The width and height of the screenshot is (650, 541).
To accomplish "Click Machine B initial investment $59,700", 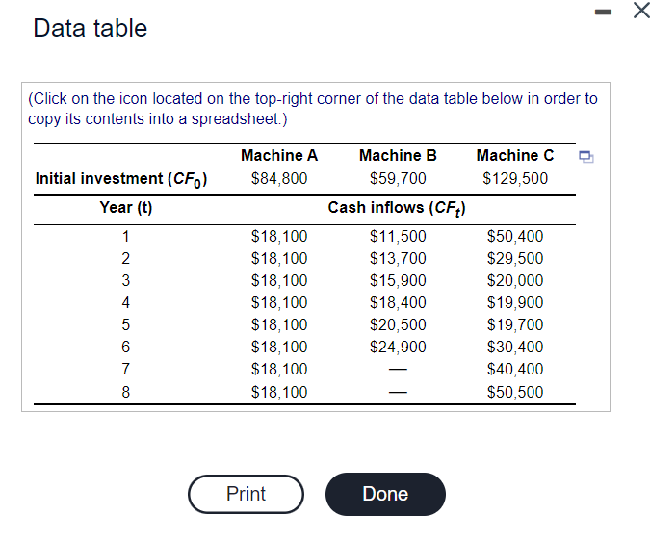I will [x=398, y=178].
